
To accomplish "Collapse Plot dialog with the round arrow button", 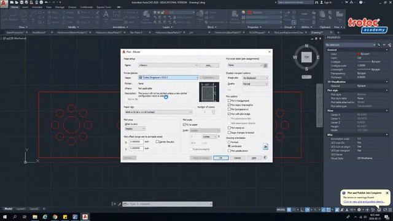I will tap(265, 158).
